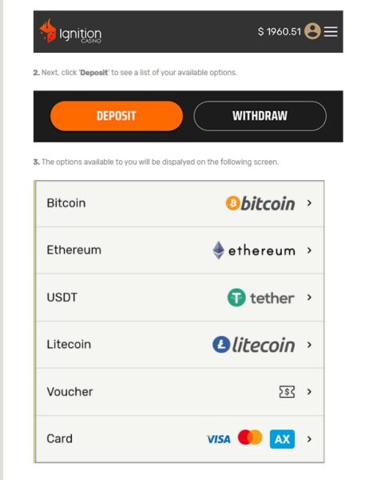Expand the USDT row chevron

tap(309, 298)
